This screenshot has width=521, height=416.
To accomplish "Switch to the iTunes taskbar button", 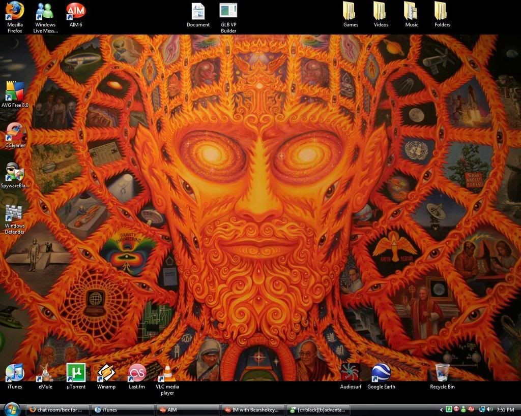I will click(x=123, y=410).
